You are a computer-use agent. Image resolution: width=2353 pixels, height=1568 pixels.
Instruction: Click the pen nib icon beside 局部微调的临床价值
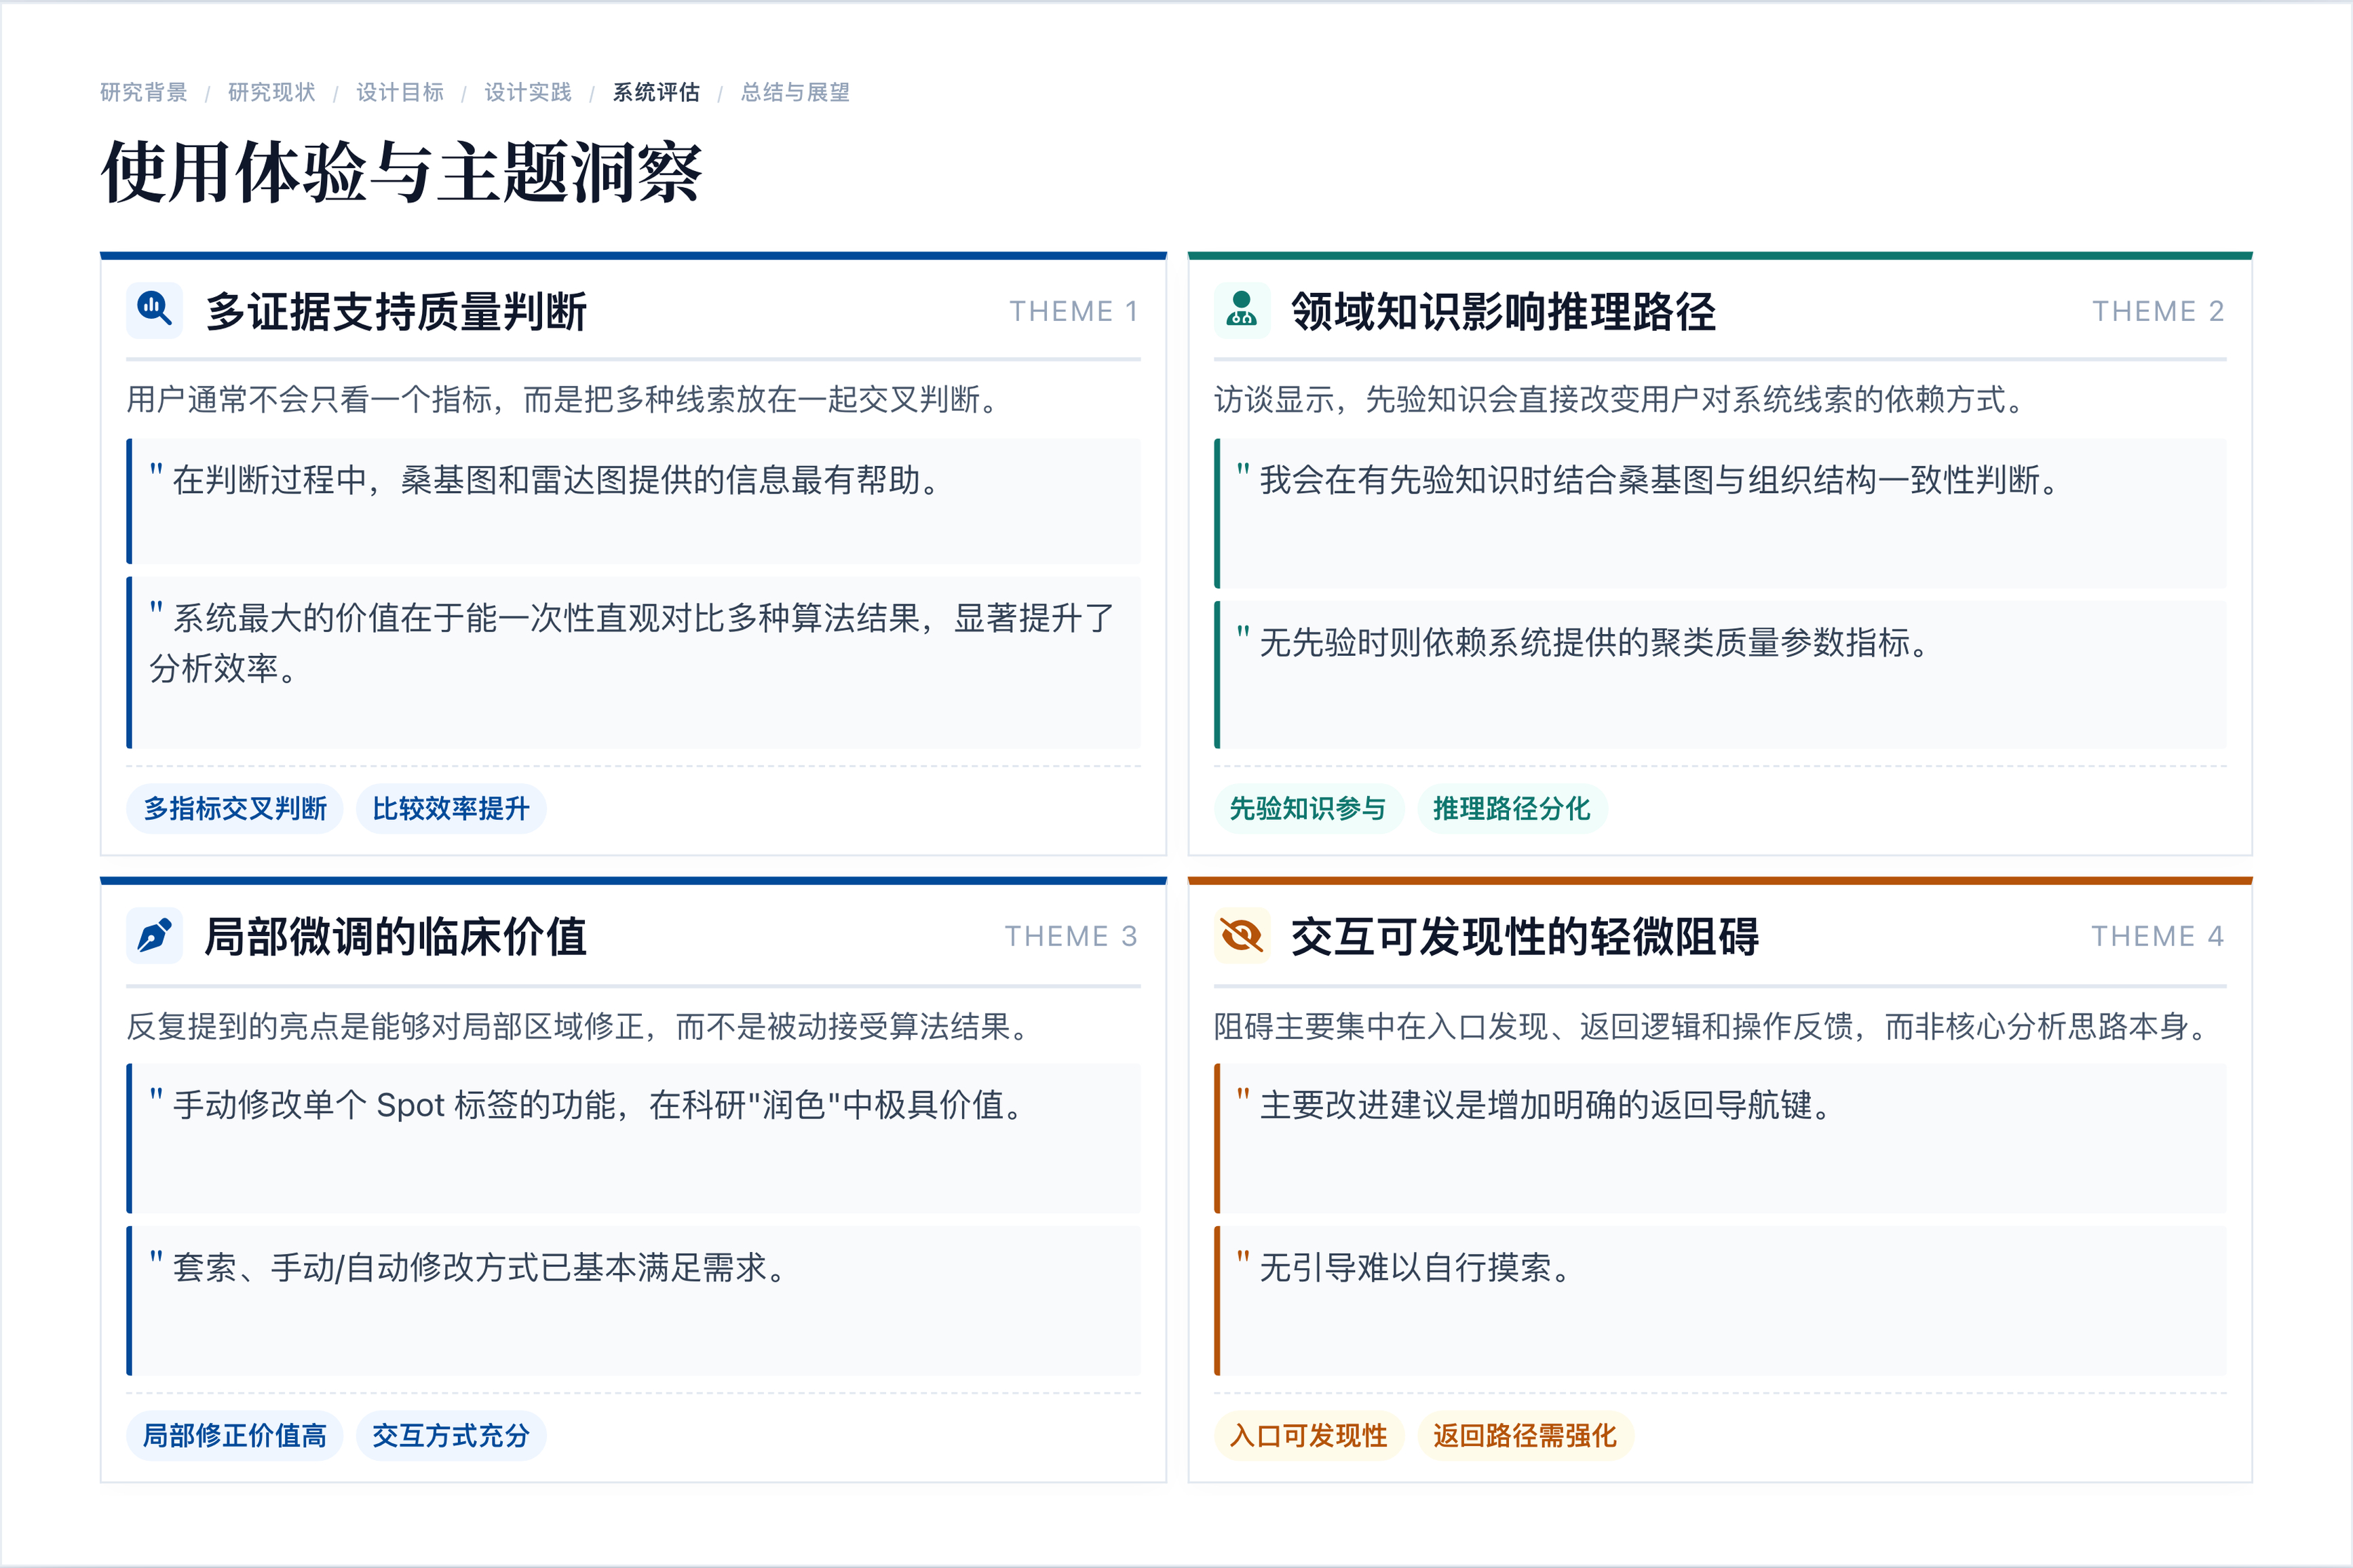[x=154, y=936]
